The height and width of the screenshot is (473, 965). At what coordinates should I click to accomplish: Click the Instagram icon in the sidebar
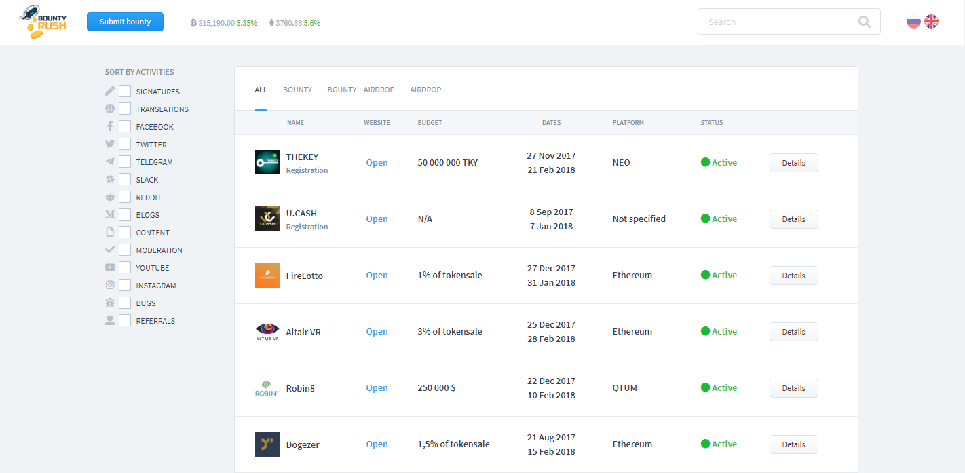pyautogui.click(x=109, y=285)
